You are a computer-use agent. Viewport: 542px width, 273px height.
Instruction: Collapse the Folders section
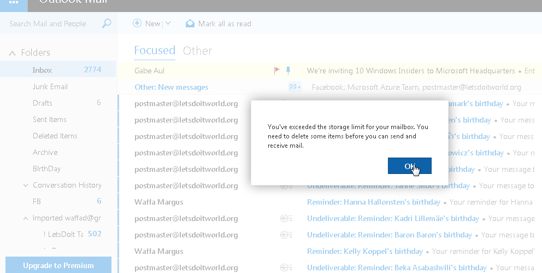[x=12, y=53]
